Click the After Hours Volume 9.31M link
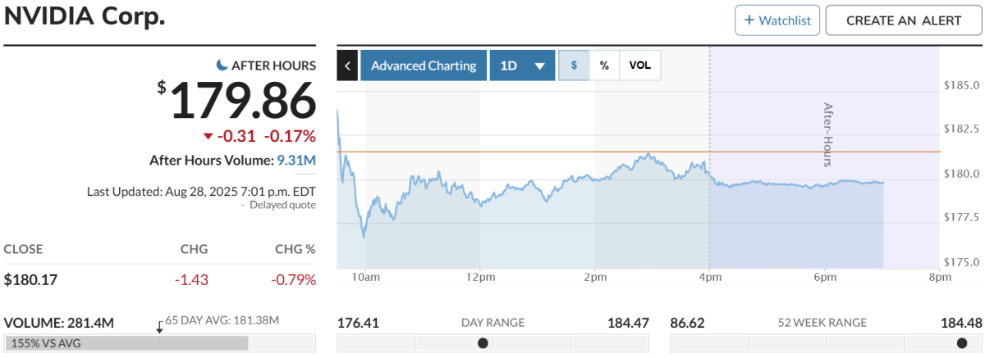This screenshot has width=985, height=358. (x=295, y=161)
